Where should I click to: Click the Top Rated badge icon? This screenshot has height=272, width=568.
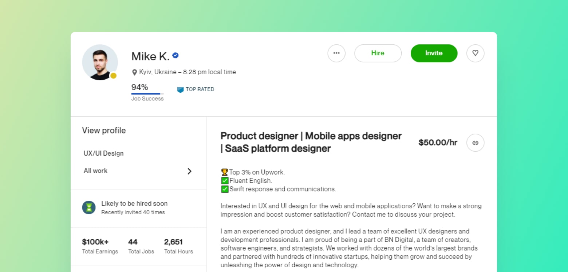(180, 89)
